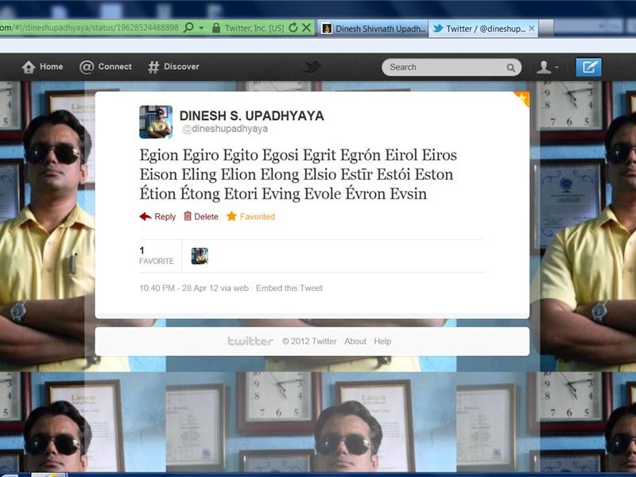Open the profile account dropdown

pos(547,68)
